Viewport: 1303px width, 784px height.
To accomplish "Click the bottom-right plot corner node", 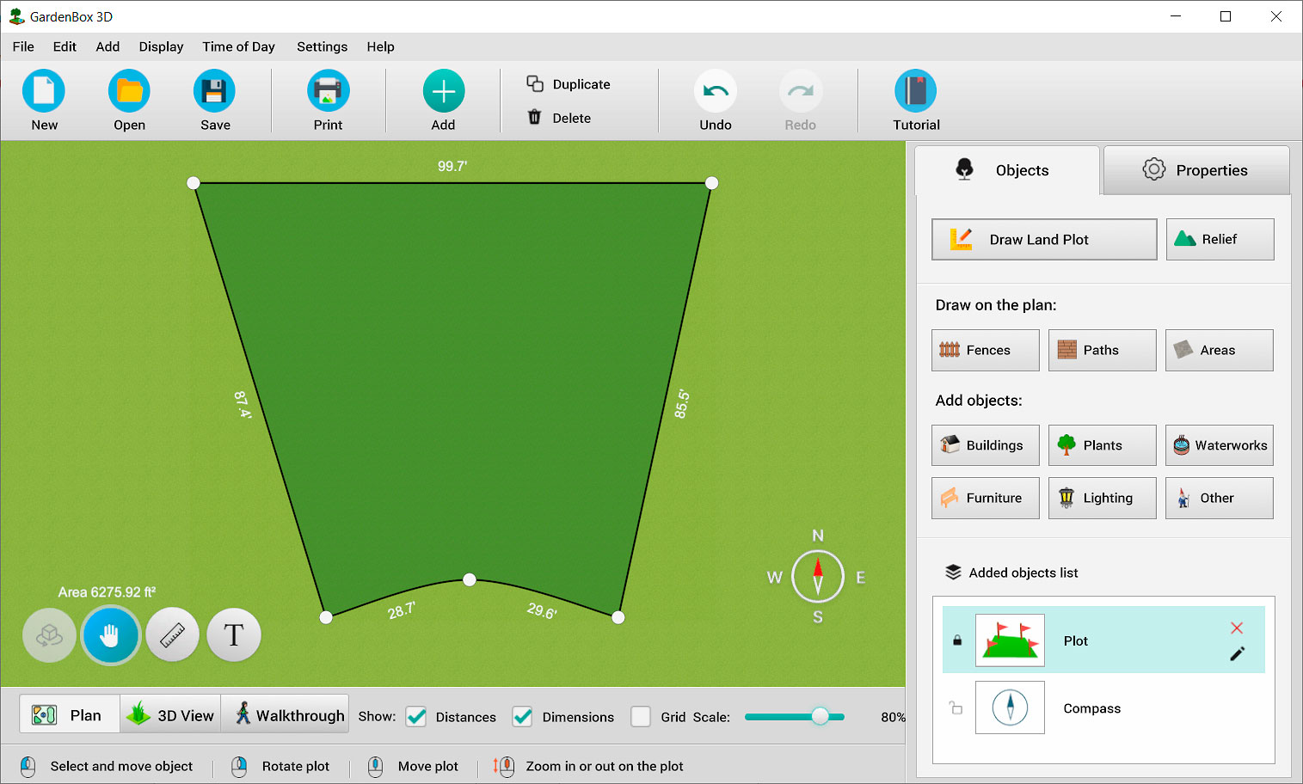I will point(618,617).
